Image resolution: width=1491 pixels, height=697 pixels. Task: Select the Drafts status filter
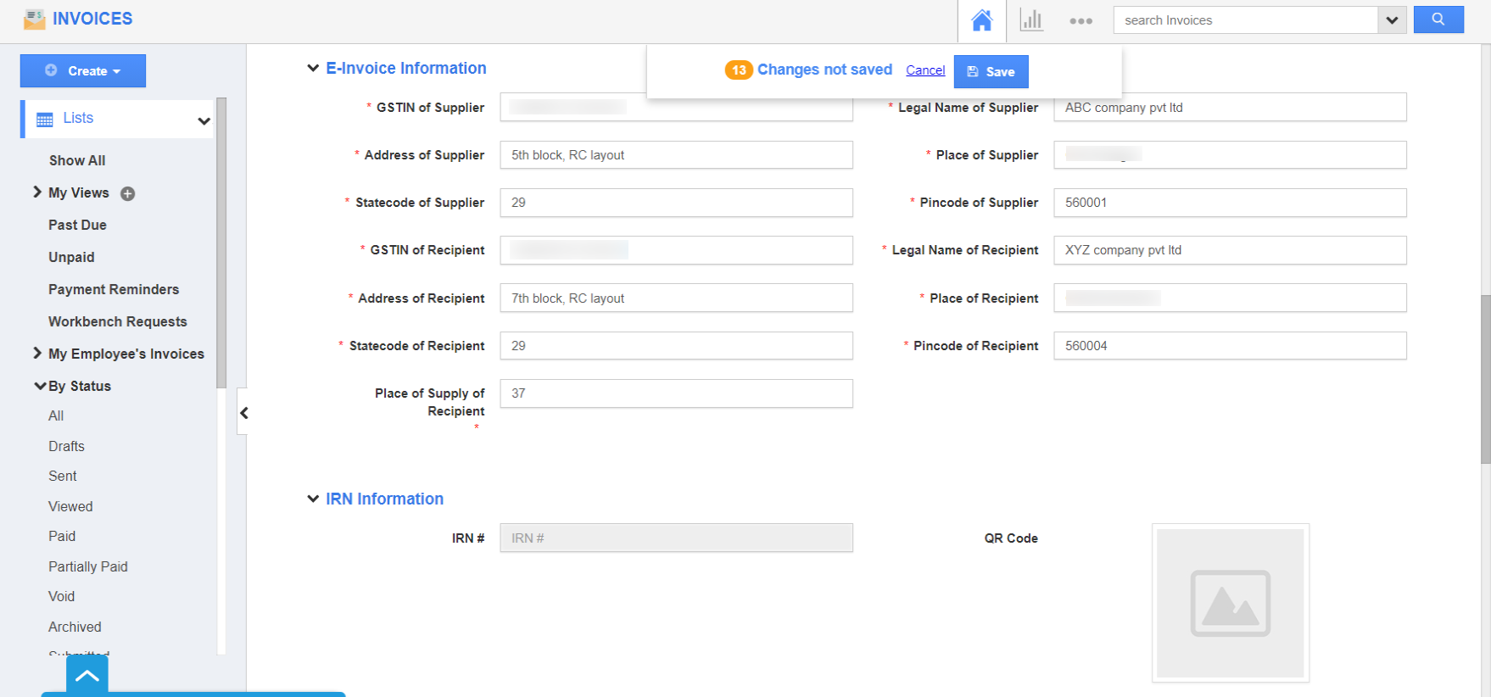tap(66, 446)
